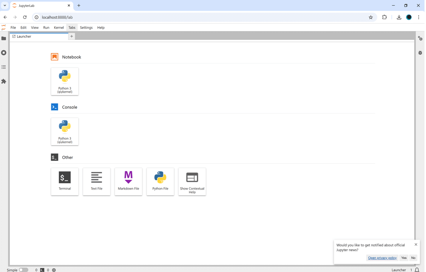
Task: Open the File Browser sidebar icon
Action: click(4, 39)
